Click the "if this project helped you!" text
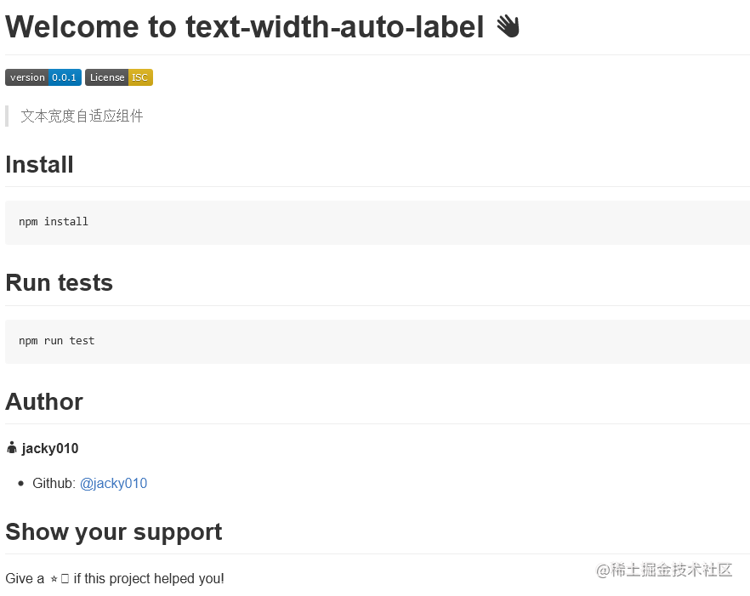750x596 pixels. 149,579
